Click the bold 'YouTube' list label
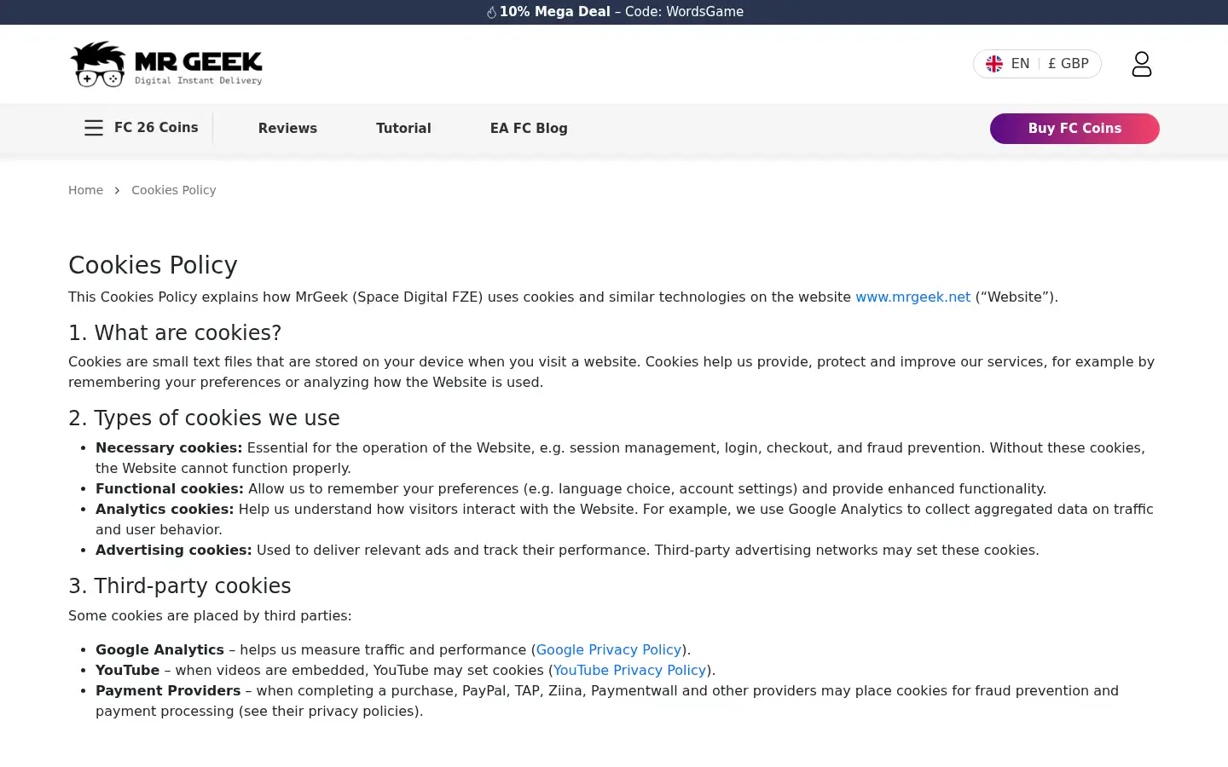The image size is (1228, 767). tap(128, 670)
